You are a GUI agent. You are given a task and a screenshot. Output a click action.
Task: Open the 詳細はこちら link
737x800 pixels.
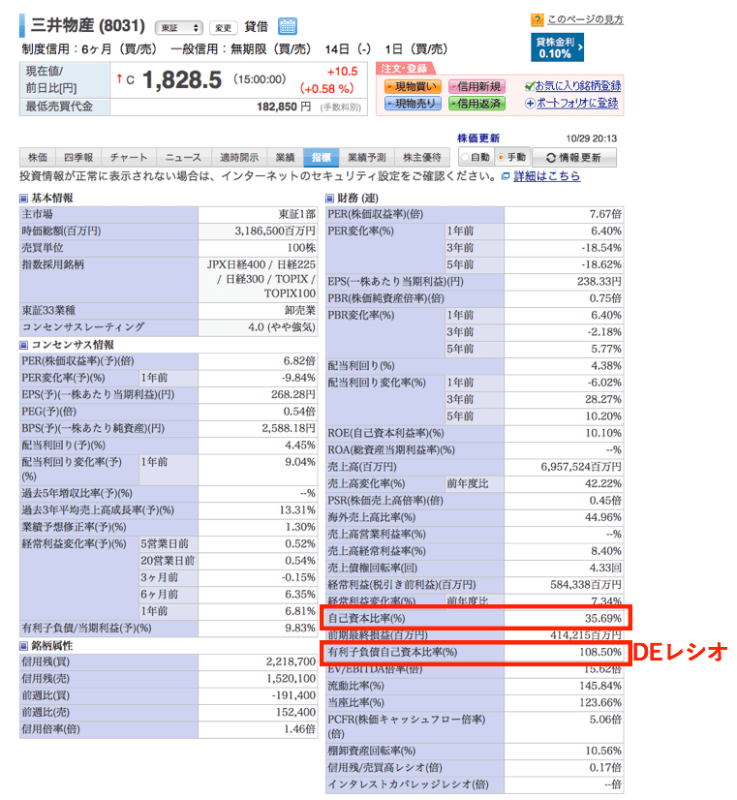(x=547, y=176)
